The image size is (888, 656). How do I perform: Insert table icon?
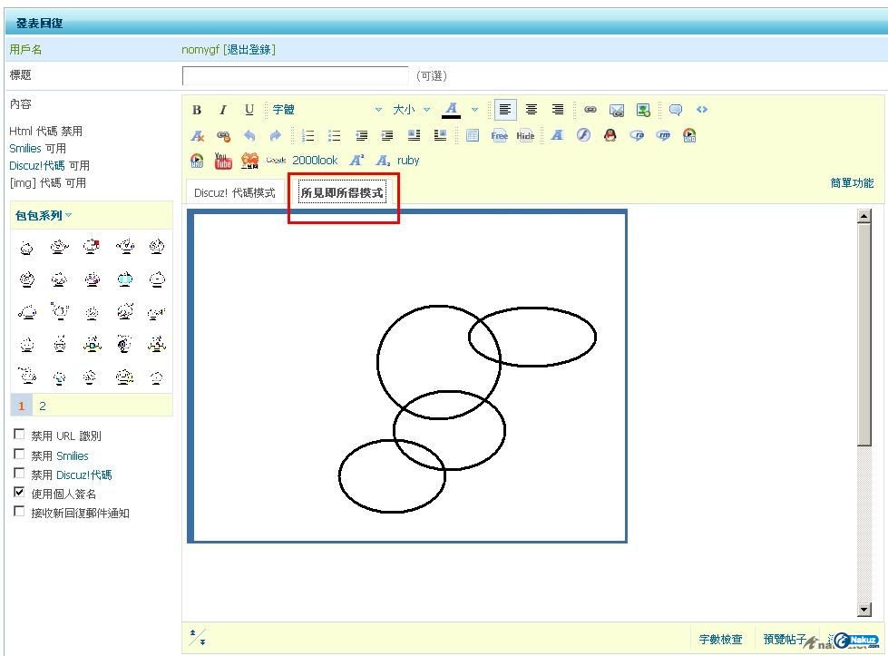tap(473, 135)
